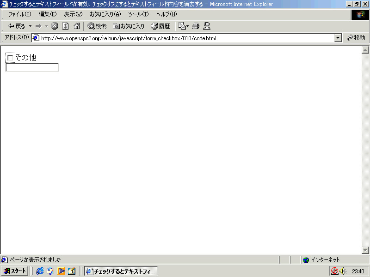Click the clock showing 23:40
Image resolution: width=370 pixels, height=277 pixels.
[x=358, y=271]
